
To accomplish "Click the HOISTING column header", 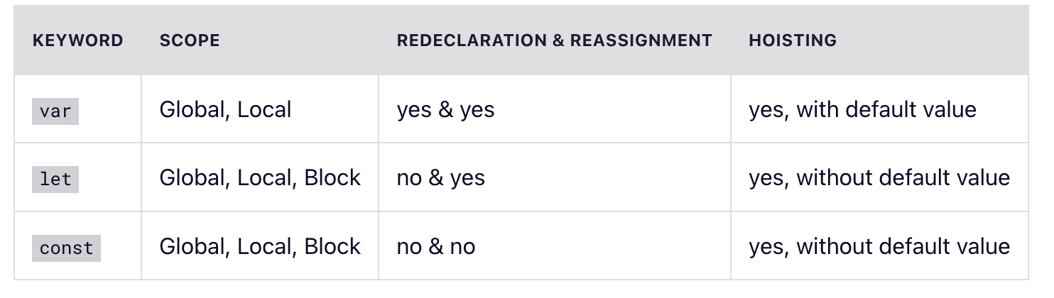I will [x=792, y=40].
